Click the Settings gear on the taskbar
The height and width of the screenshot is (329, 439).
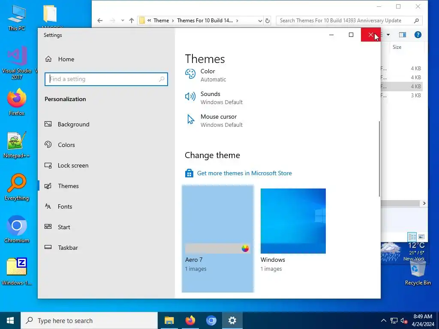click(x=232, y=320)
